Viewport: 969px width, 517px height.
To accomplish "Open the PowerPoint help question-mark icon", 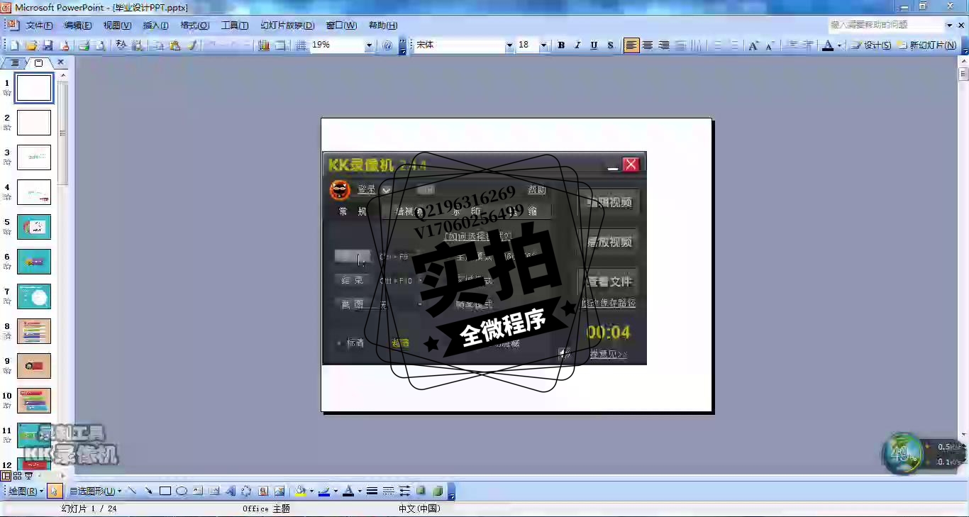I will tap(387, 45).
